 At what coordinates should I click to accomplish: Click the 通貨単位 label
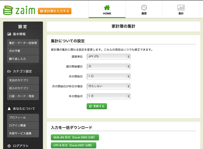click(x=77, y=57)
